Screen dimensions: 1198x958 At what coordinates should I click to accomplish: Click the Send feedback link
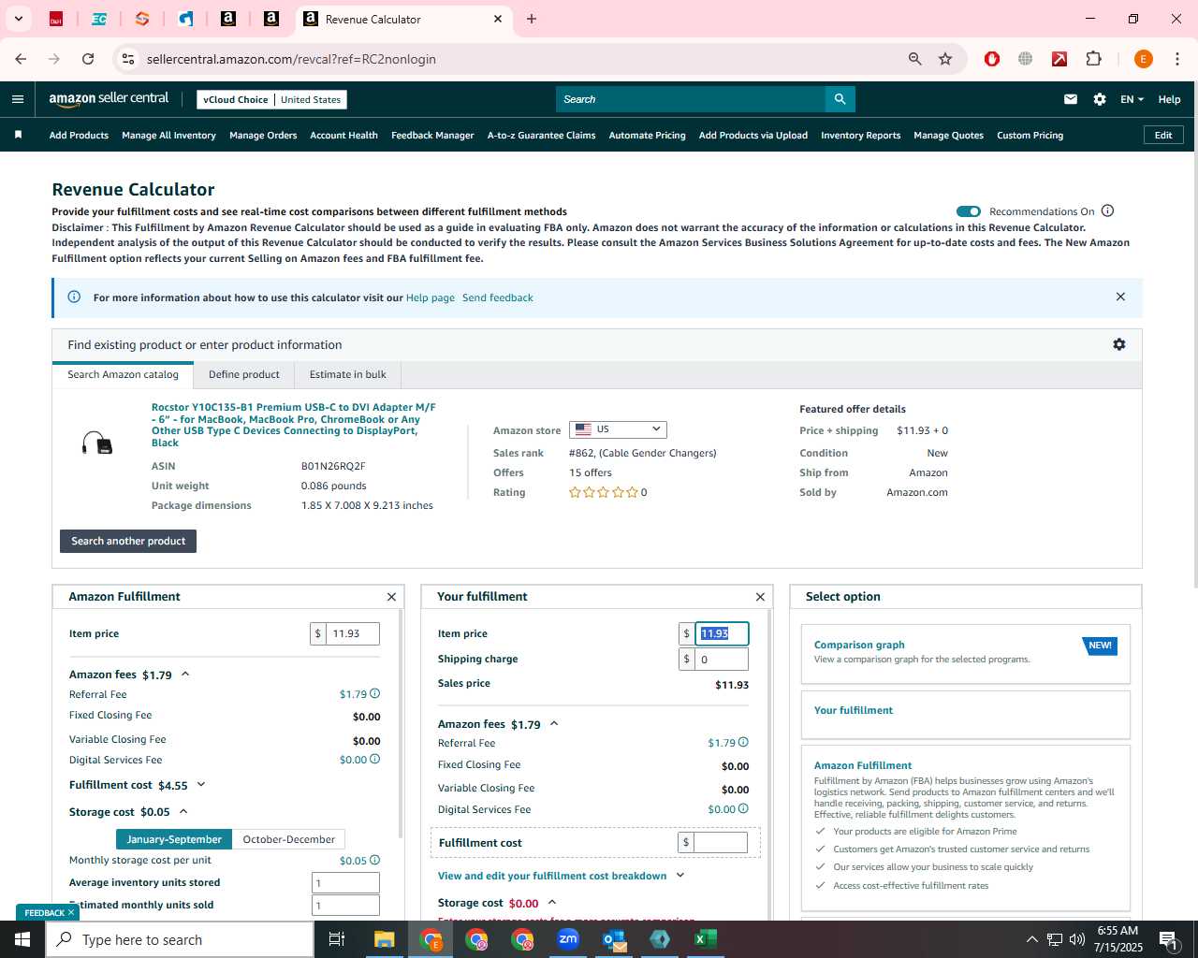pyautogui.click(x=497, y=298)
